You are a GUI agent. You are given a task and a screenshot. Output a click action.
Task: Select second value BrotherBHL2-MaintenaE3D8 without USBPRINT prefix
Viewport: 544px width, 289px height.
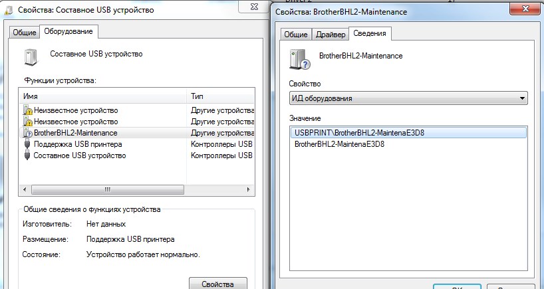(x=340, y=144)
